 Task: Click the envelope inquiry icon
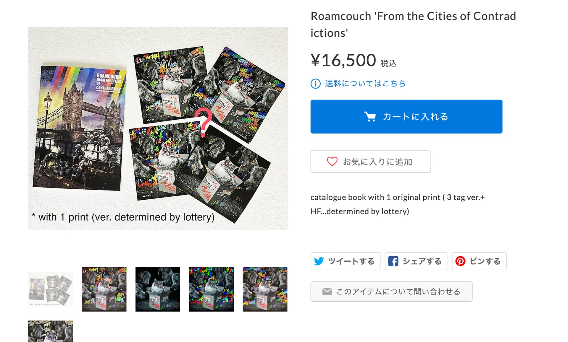[x=327, y=292]
